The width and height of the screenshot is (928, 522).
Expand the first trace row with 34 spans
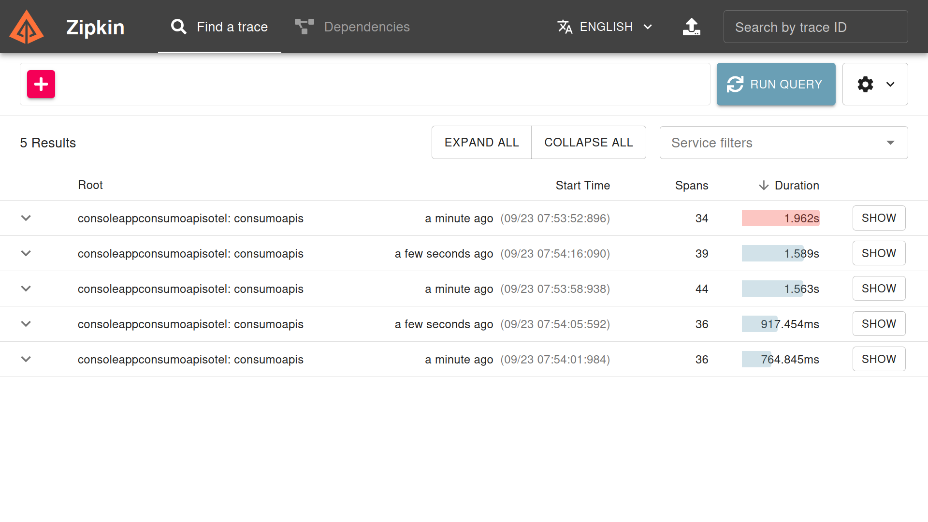coord(26,218)
